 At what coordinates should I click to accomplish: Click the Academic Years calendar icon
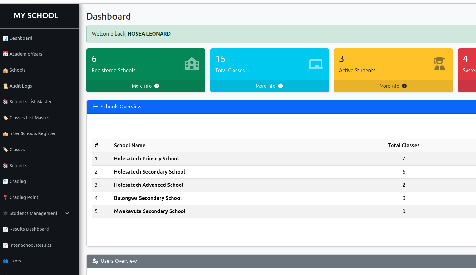coord(5,54)
